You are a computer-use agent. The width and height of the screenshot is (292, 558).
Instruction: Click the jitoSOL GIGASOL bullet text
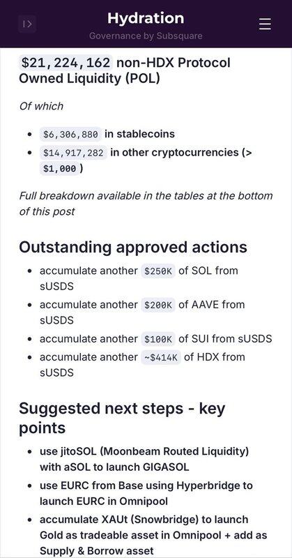[144, 459]
